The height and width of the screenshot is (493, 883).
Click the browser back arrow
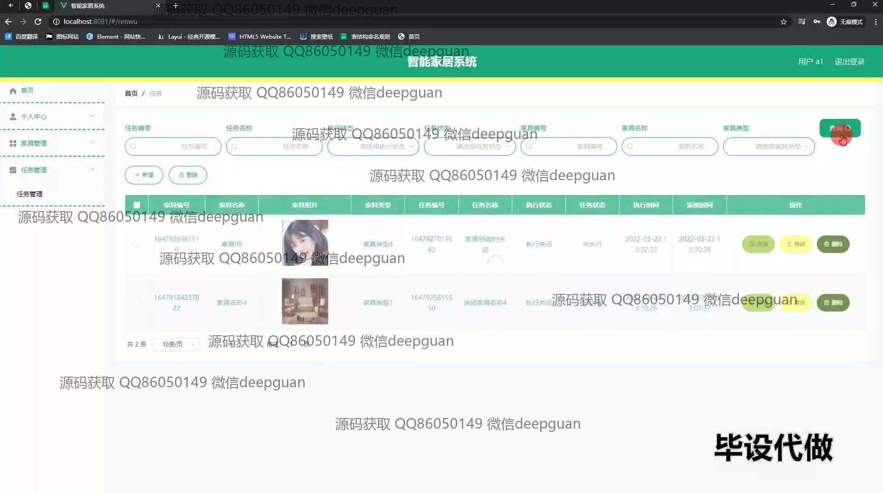[x=8, y=22]
